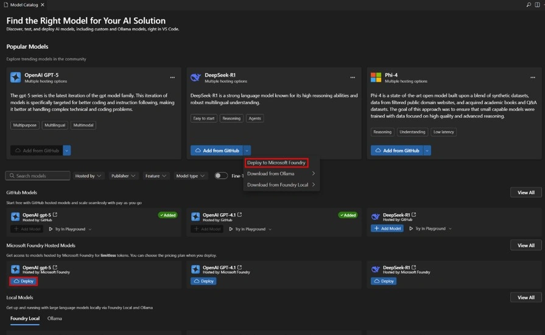
Task: Click the split editor icon at the top right
Action: click(537, 4)
